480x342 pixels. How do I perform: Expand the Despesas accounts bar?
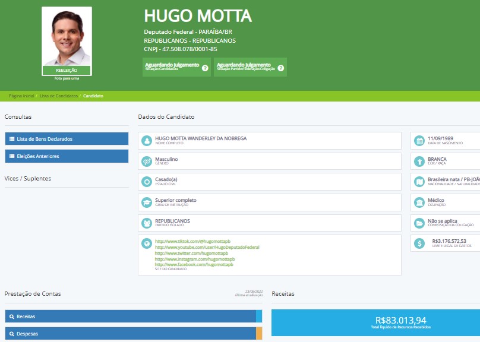click(130, 334)
